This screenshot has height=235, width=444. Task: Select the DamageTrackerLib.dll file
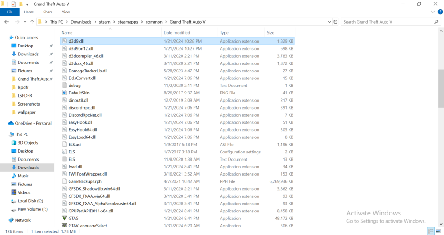(x=88, y=70)
